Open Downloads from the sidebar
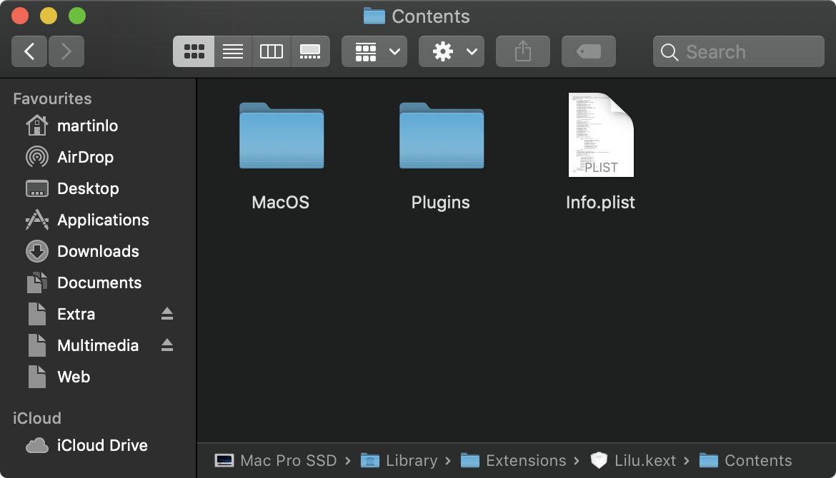Screen dimensions: 836x478 point(97,251)
